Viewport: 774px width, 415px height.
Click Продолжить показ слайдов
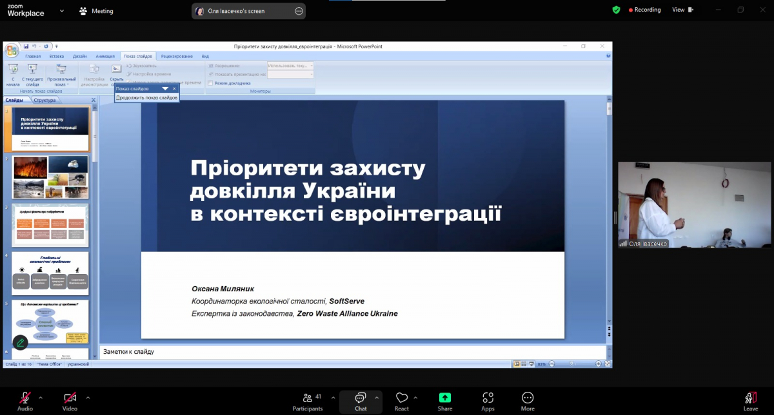tap(146, 97)
